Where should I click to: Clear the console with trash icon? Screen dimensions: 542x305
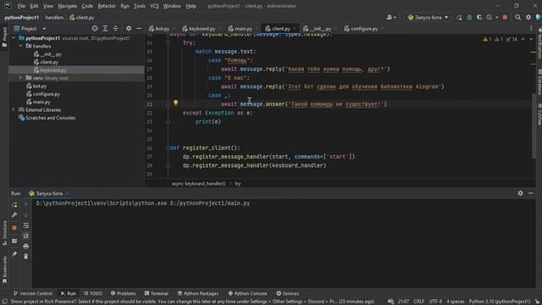(26, 256)
